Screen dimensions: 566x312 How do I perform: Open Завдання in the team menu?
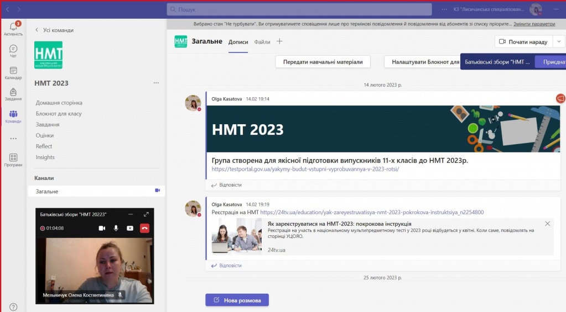(x=47, y=124)
